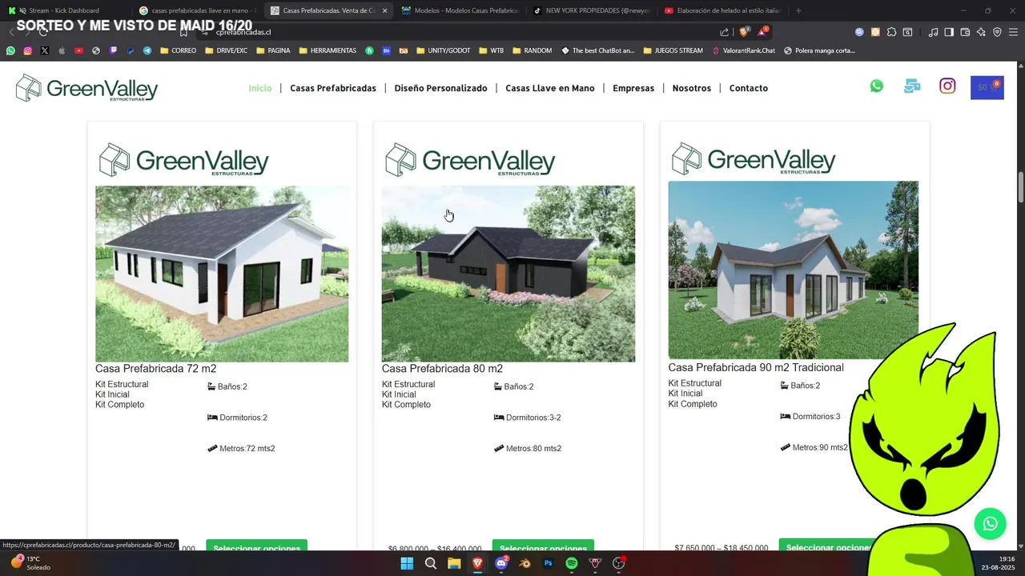Open the WhatsApp bookmark in bookmarks bar
The image size is (1025, 576).
point(10,50)
